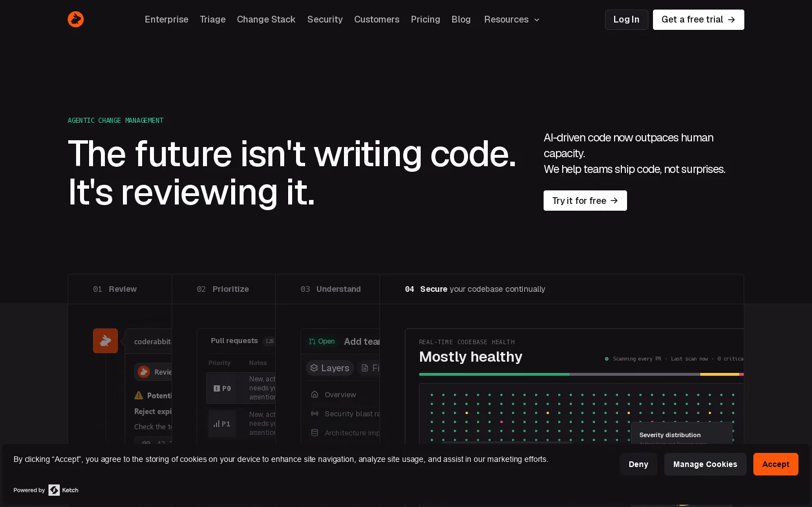Click the warning triangle icon
812x507 pixels.
click(139, 395)
